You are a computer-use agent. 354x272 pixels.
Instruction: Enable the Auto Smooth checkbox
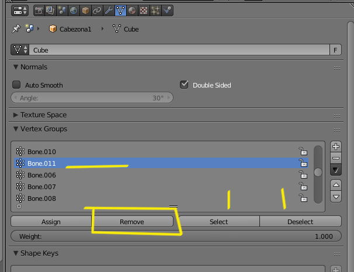click(16, 85)
